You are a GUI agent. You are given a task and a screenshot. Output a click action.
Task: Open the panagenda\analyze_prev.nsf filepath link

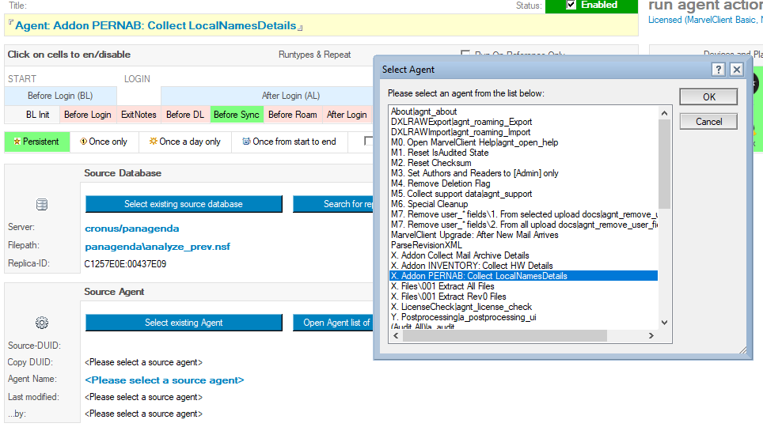tap(158, 247)
